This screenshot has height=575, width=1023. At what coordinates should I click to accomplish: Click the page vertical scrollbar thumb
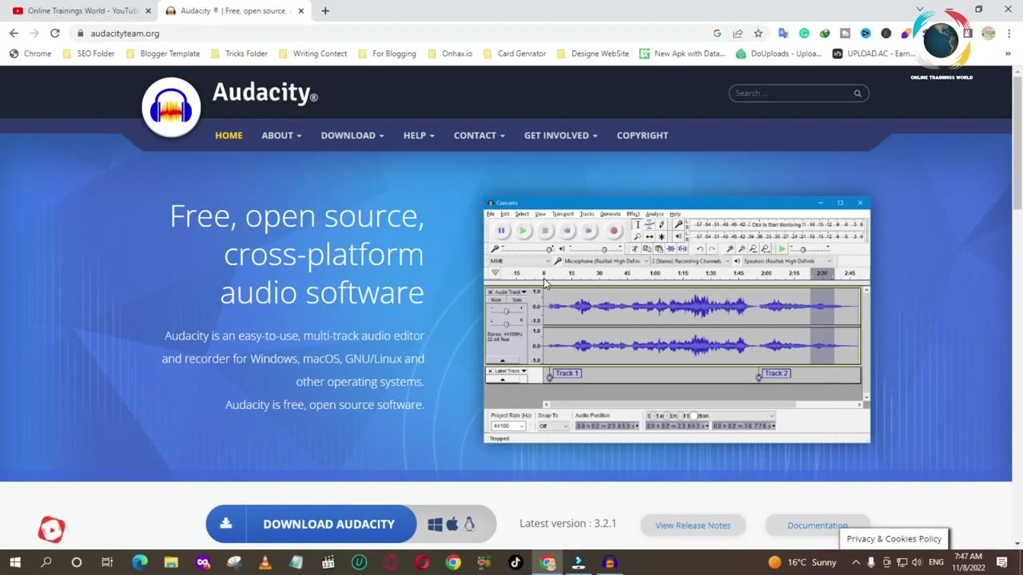(x=1017, y=144)
